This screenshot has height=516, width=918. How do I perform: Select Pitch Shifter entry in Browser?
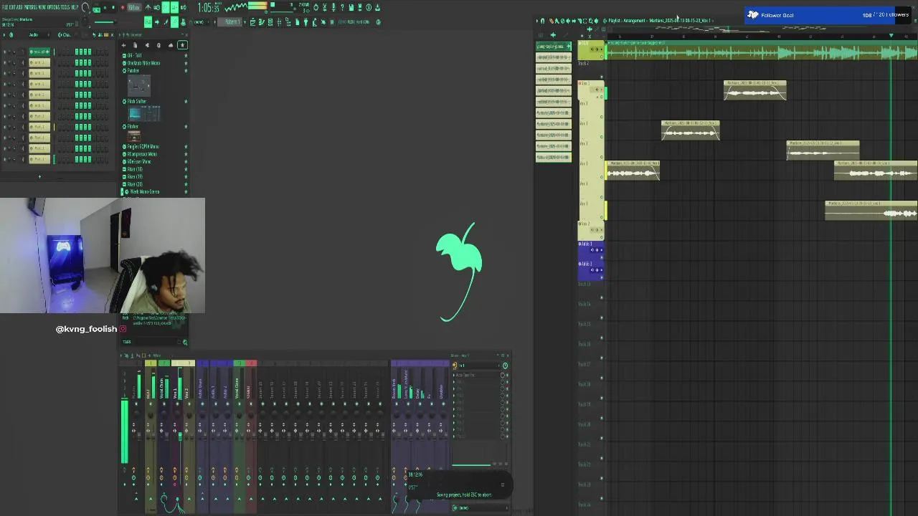136,101
